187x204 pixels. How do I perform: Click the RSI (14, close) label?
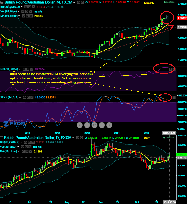(x=9, y=69)
